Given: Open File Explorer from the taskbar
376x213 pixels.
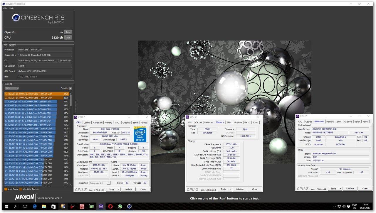Looking at the screenshot, I should (44, 207).
